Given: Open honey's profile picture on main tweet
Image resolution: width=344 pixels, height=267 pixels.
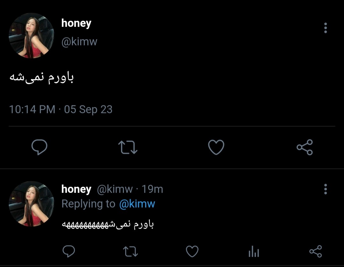Looking at the screenshot, I should tap(31, 36).
